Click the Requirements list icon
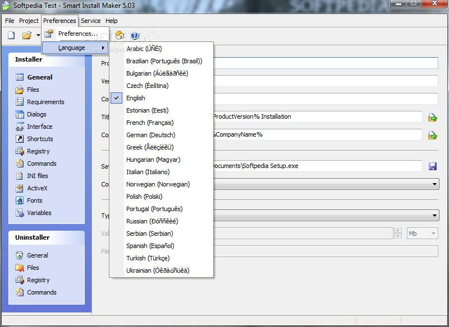449x327 pixels. [x=20, y=102]
